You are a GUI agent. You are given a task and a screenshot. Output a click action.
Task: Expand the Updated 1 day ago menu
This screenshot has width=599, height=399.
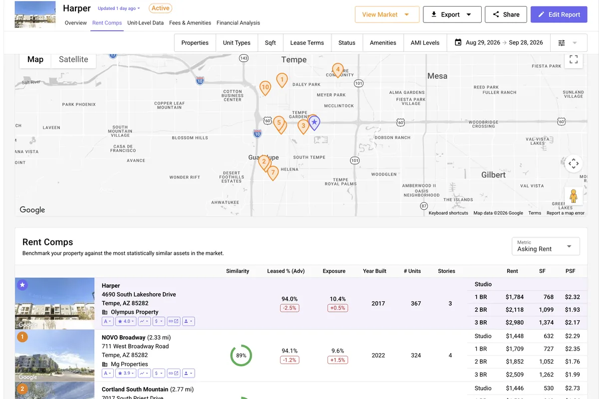119,8
